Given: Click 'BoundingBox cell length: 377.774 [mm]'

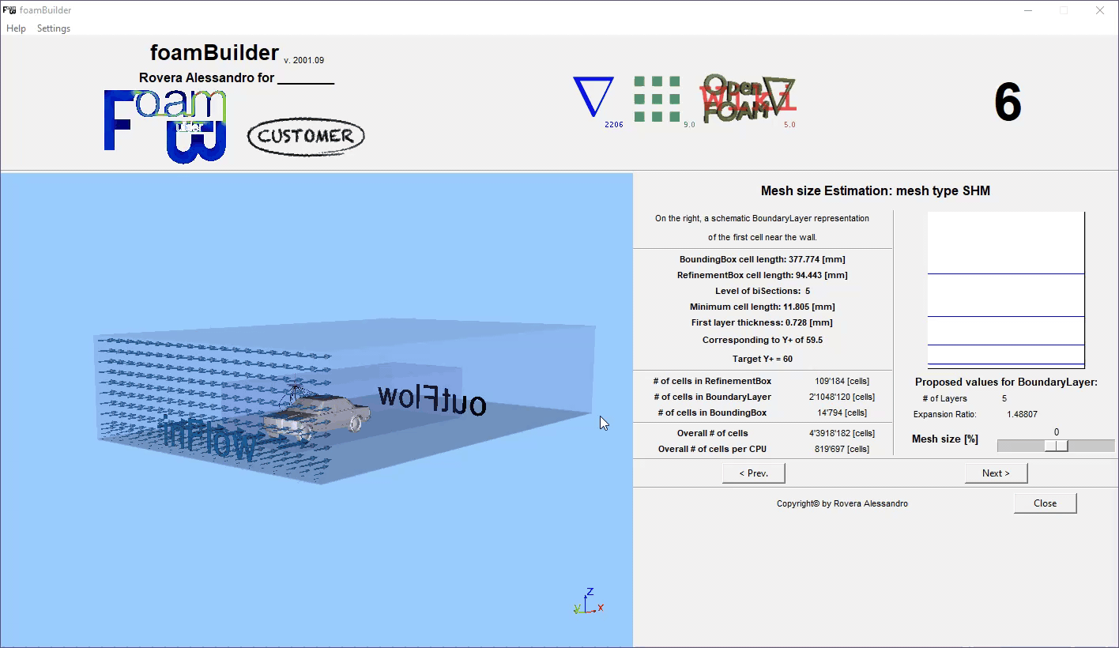Looking at the screenshot, I should coord(763,259).
